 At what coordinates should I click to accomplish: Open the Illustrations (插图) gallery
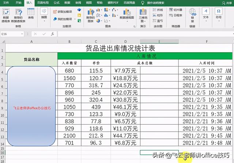tap(44, 15)
